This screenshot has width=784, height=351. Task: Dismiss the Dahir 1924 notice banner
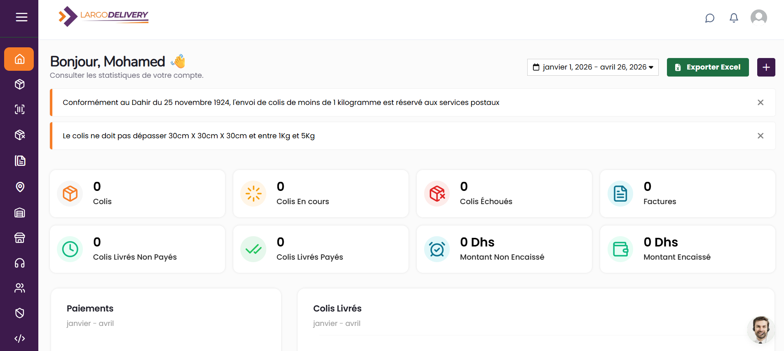point(761,102)
